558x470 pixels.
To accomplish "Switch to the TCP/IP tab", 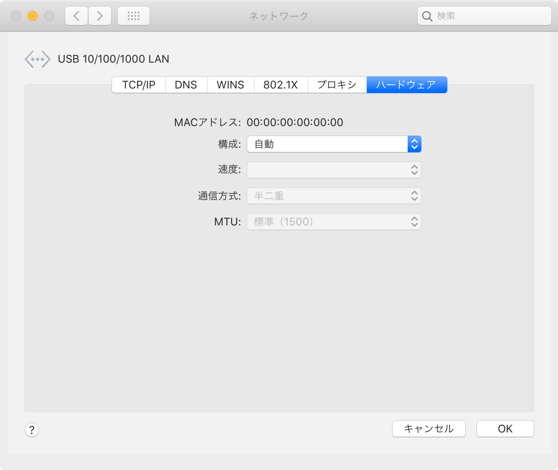I will [x=139, y=85].
